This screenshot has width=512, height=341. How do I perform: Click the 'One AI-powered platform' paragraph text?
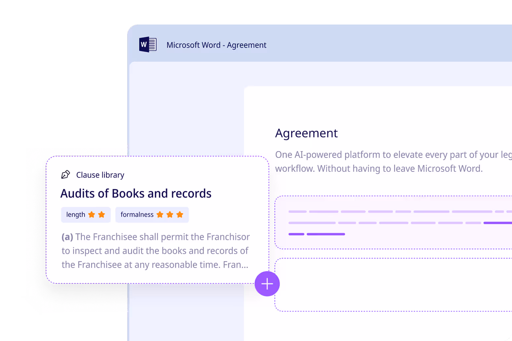coord(393,162)
